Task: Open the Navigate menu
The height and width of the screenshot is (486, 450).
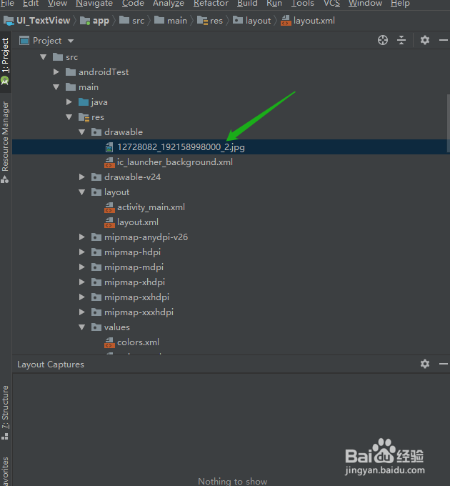Action: [x=94, y=3]
